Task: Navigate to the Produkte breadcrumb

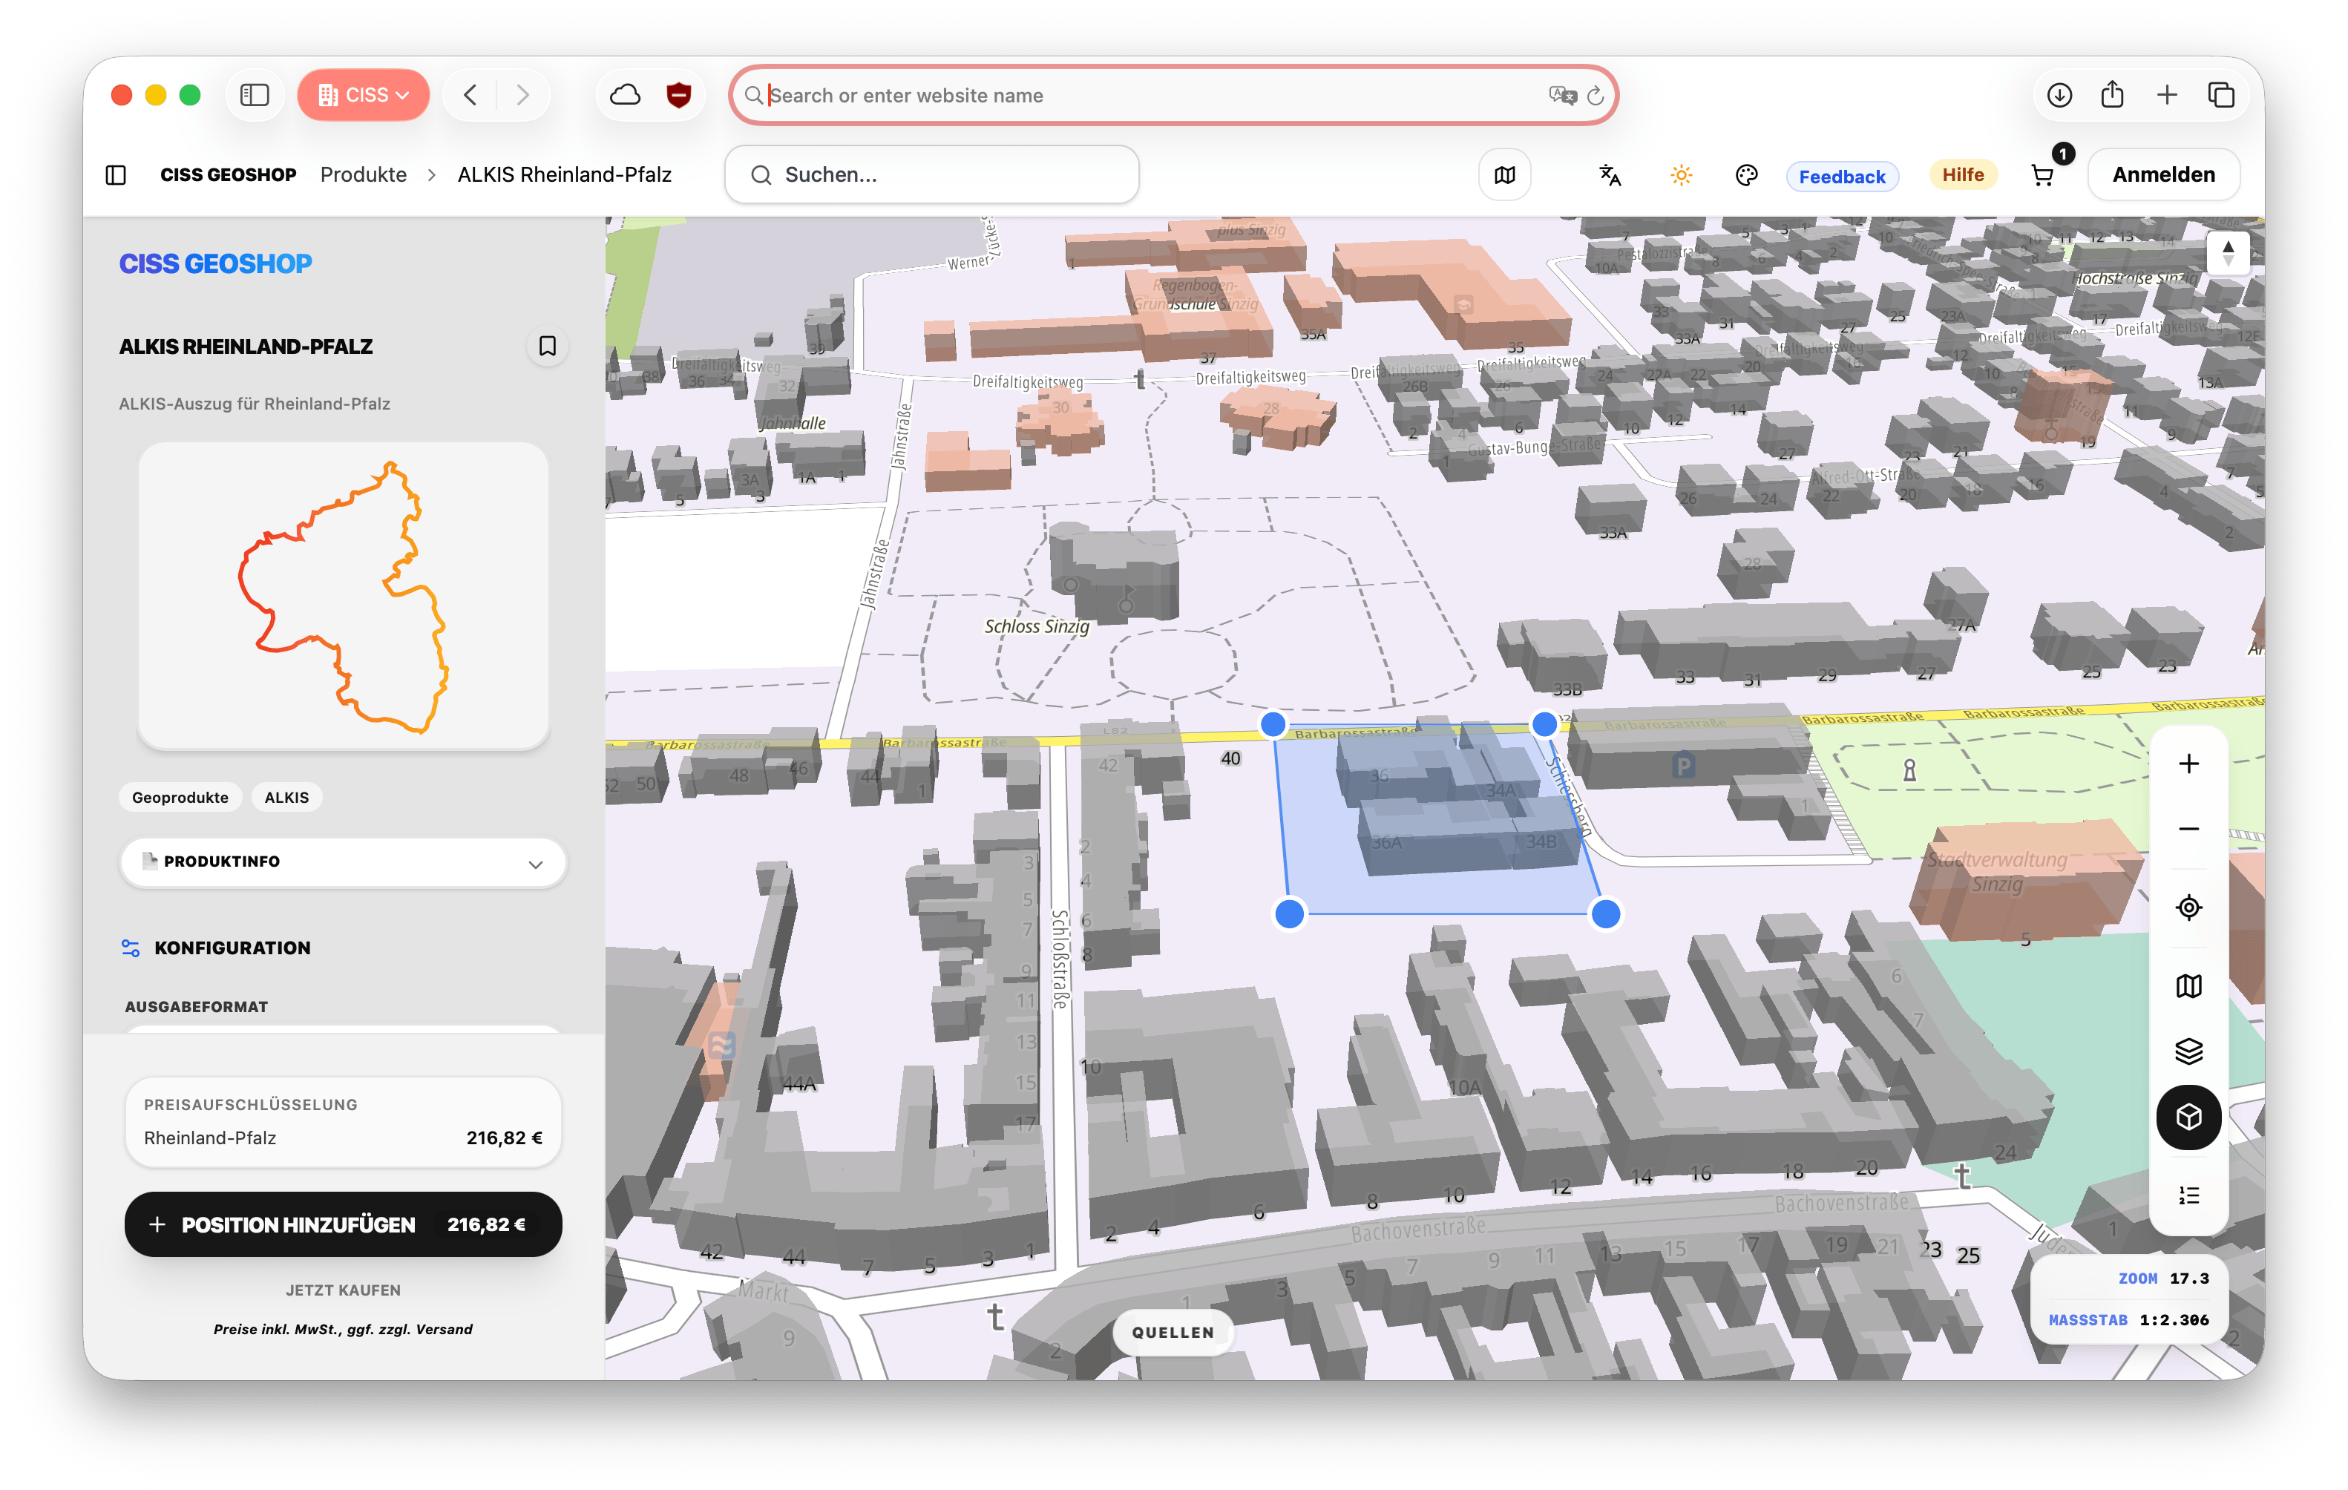Action: click(x=364, y=174)
